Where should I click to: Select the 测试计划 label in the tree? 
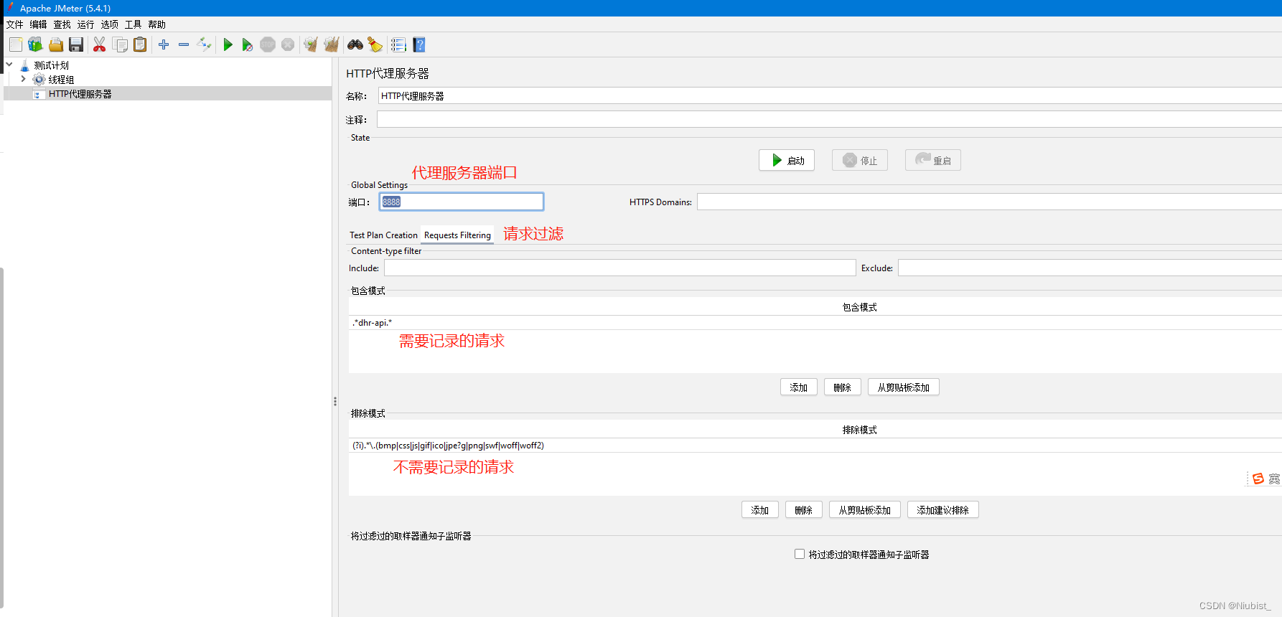coord(52,65)
